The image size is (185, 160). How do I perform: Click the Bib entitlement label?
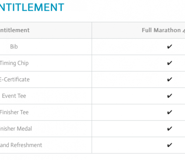click(14, 46)
